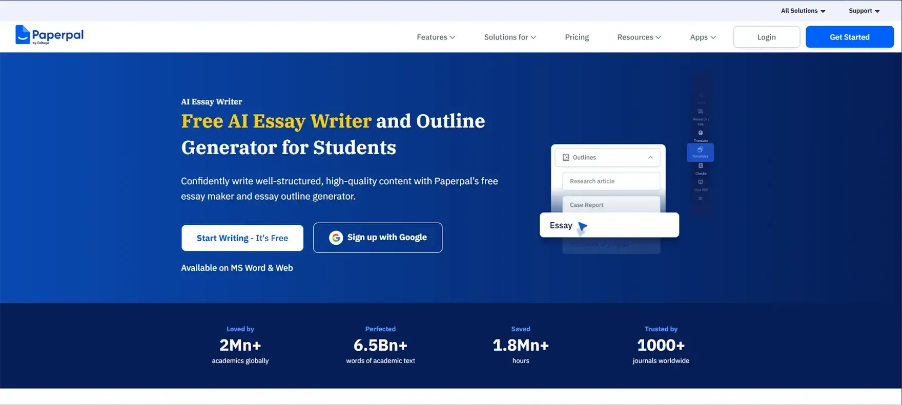Click the Chat PDF icon
The height and width of the screenshot is (405, 902).
[701, 183]
